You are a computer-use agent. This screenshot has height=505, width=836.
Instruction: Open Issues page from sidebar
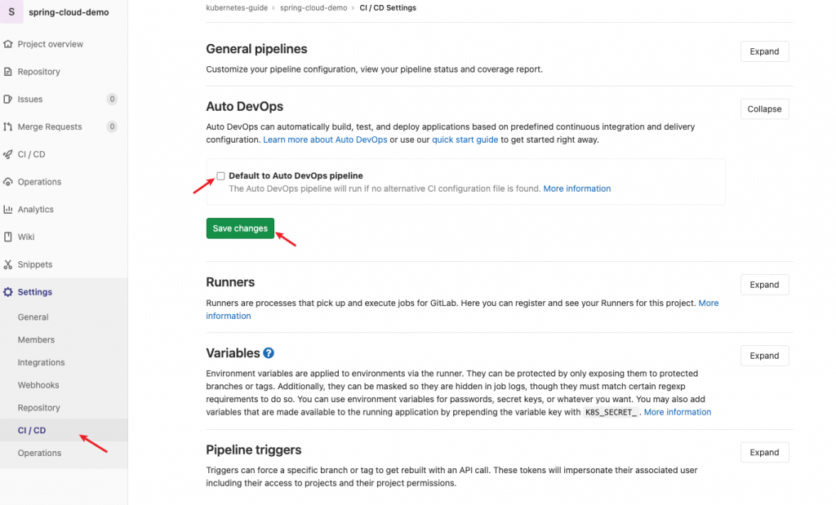click(x=30, y=99)
